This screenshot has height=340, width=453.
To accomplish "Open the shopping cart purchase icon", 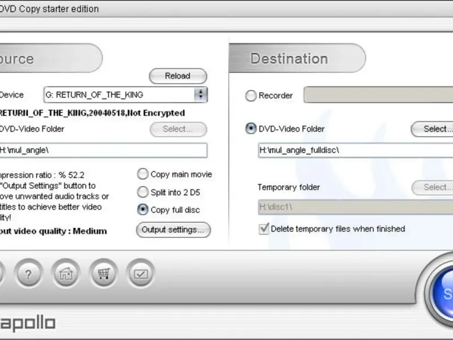I will 104,274.
